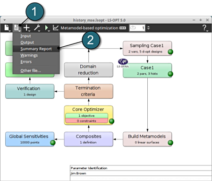Maximize the LS-OPT window
This screenshot has height=181, width=212.
tap(201, 20)
